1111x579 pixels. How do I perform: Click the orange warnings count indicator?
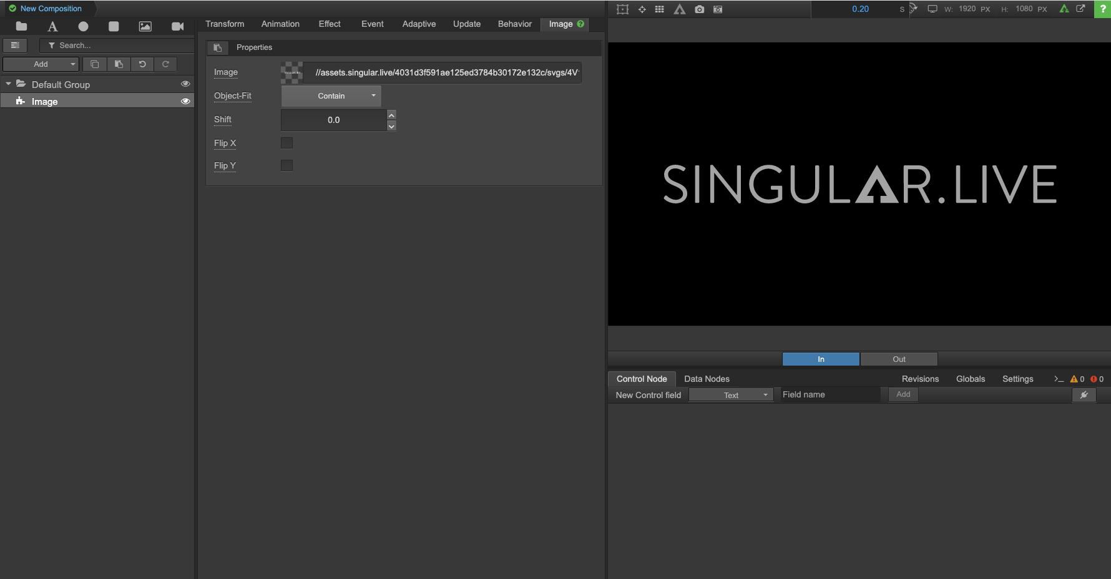tap(1077, 379)
